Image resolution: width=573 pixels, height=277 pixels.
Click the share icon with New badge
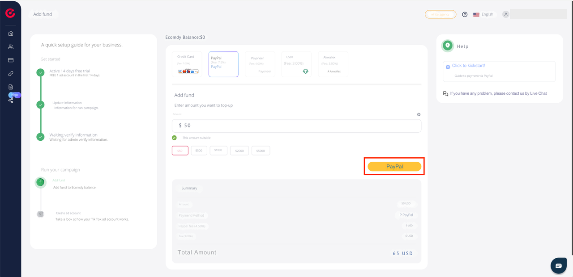(x=11, y=101)
